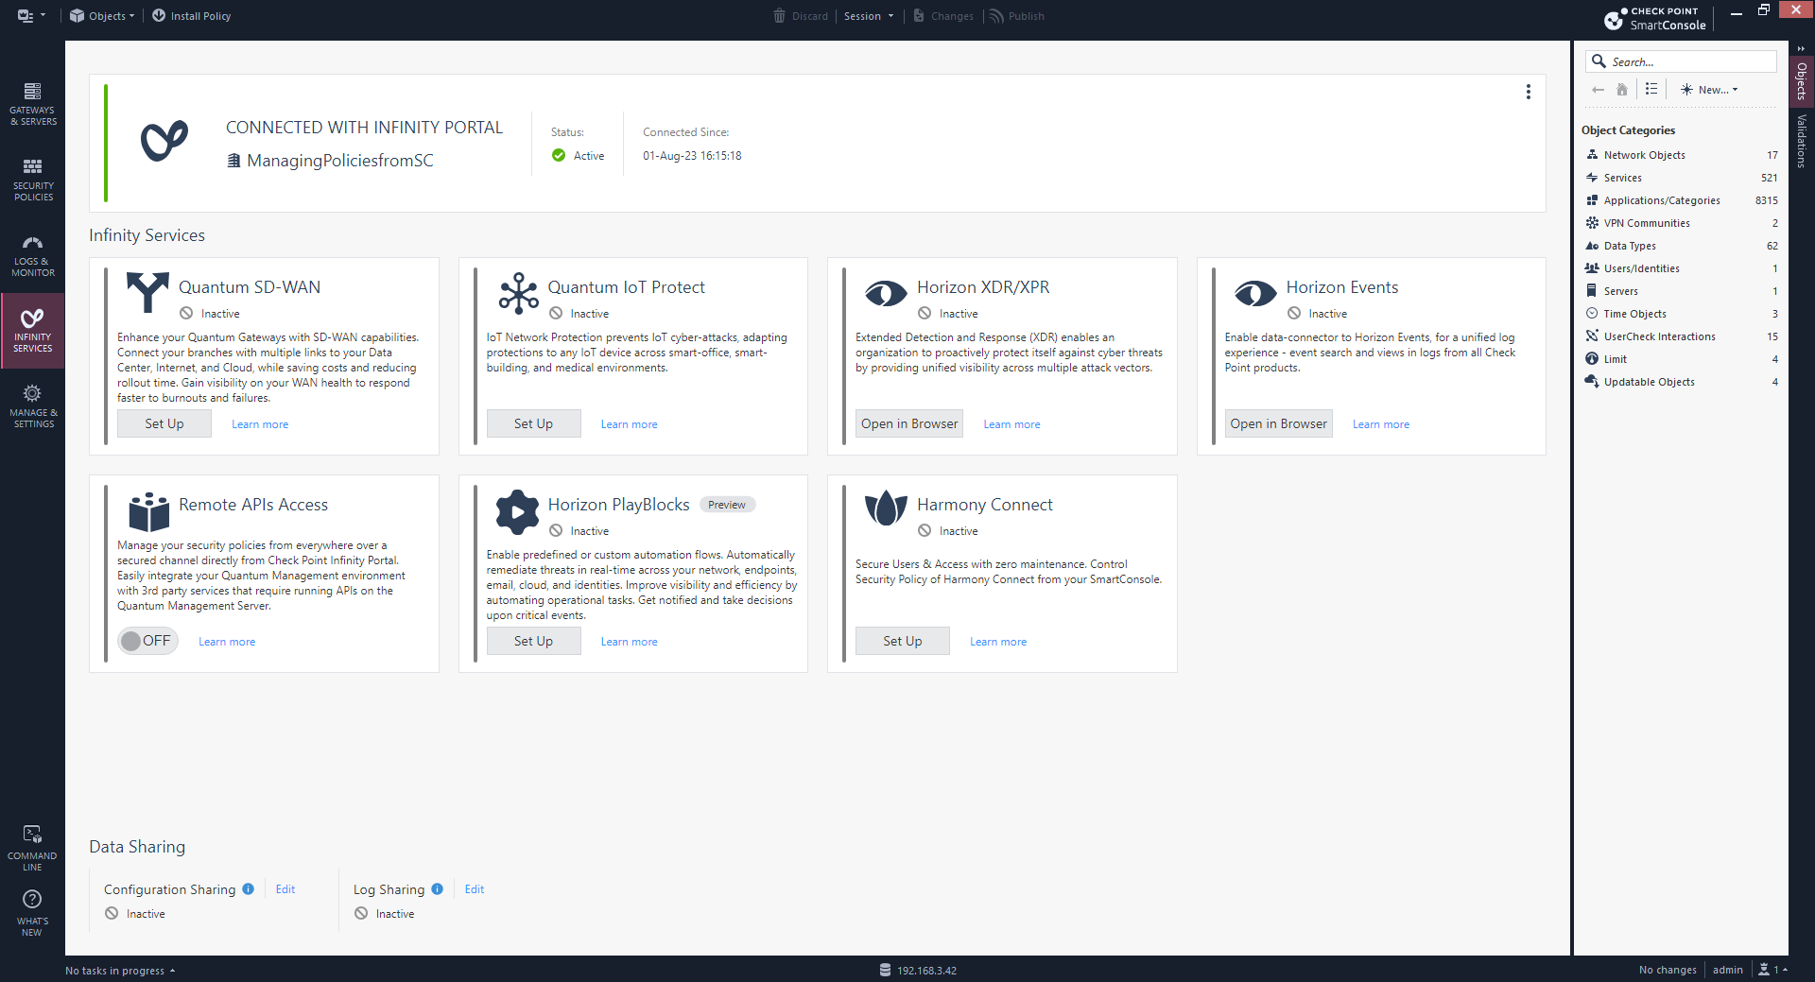Image resolution: width=1815 pixels, height=982 pixels.
Task: Open Users/Identities category
Action: (x=1681, y=268)
